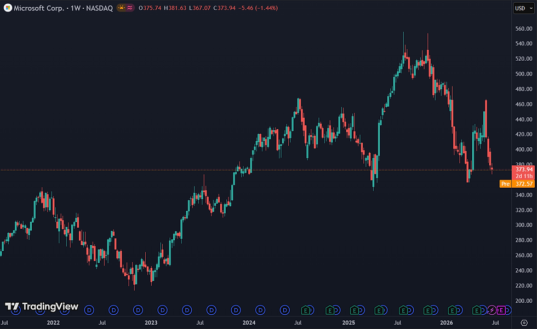Click the 2022 label on time axis
The image size is (537, 329).
click(53, 322)
